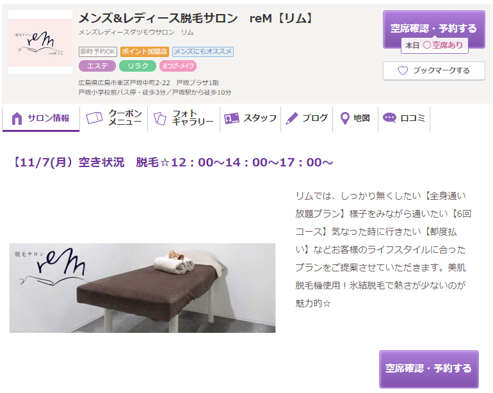Image resolution: width=493 pixels, height=393 pixels.
Task: Click ブックマークする button
Action: coord(434,71)
